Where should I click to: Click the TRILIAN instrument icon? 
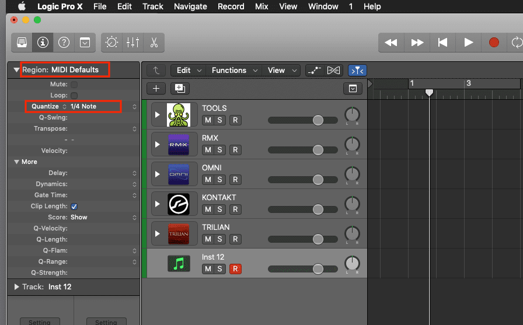179,234
